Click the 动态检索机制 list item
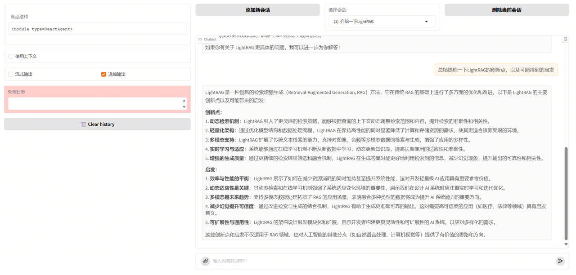 [x=347, y=121]
